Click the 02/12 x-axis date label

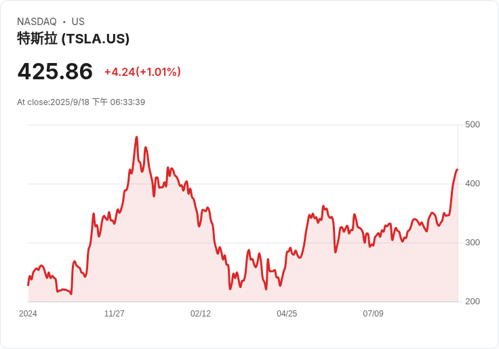(x=201, y=314)
